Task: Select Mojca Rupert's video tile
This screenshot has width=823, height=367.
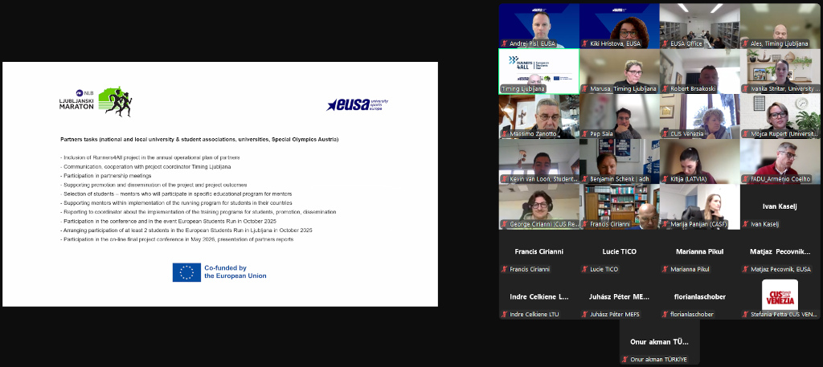Action: [x=780, y=116]
